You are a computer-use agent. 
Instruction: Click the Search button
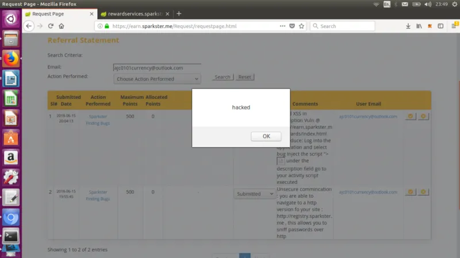[223, 77]
